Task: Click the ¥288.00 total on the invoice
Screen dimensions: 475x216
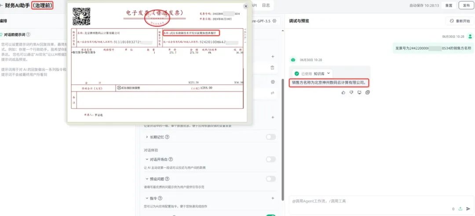Action: 206,88
